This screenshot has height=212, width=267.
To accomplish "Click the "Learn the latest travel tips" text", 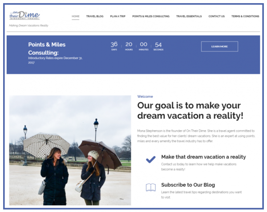I will (201, 195).
